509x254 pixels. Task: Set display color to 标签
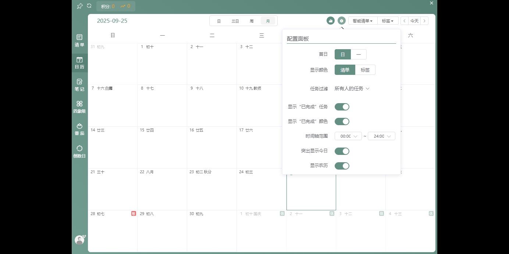(365, 70)
